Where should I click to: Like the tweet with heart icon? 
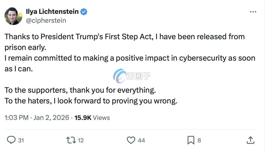[x=131, y=140]
